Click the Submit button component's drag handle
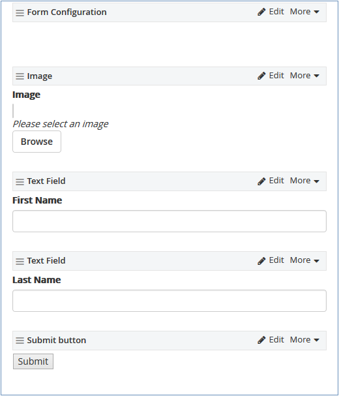 pos(20,341)
